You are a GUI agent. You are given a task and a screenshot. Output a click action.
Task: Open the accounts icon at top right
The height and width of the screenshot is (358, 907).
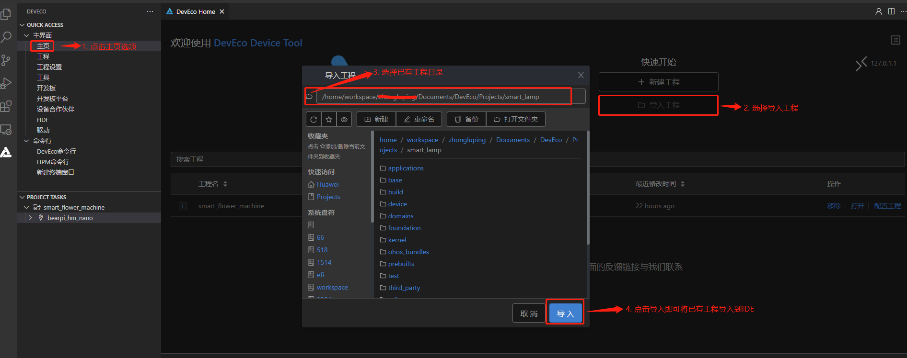click(x=879, y=11)
